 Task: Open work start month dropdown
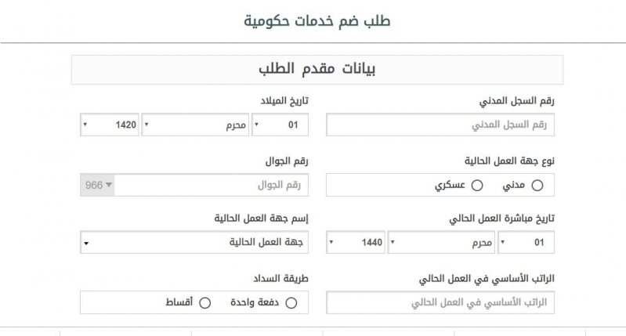441,242
